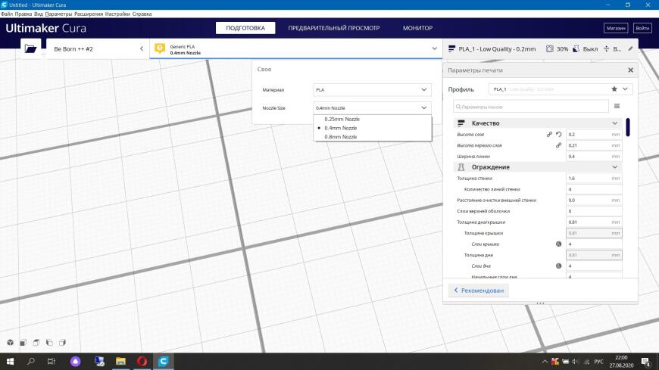659x370 pixels.
Task: Click the Ширина линии value field
Action: 593,156
